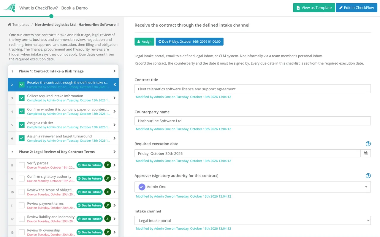The image size is (380, 237).
Task: Uncheck Assign a reviewer and target turnaround checkbox
Action: click(22, 138)
